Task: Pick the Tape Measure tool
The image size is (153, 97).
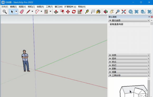Action: click(x=87, y=12)
